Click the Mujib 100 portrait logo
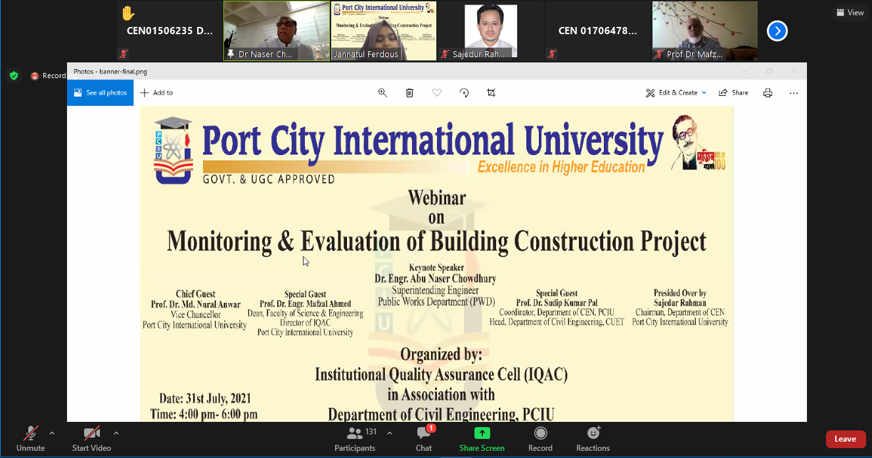Viewport: 872px width, 458px height. 699,143
